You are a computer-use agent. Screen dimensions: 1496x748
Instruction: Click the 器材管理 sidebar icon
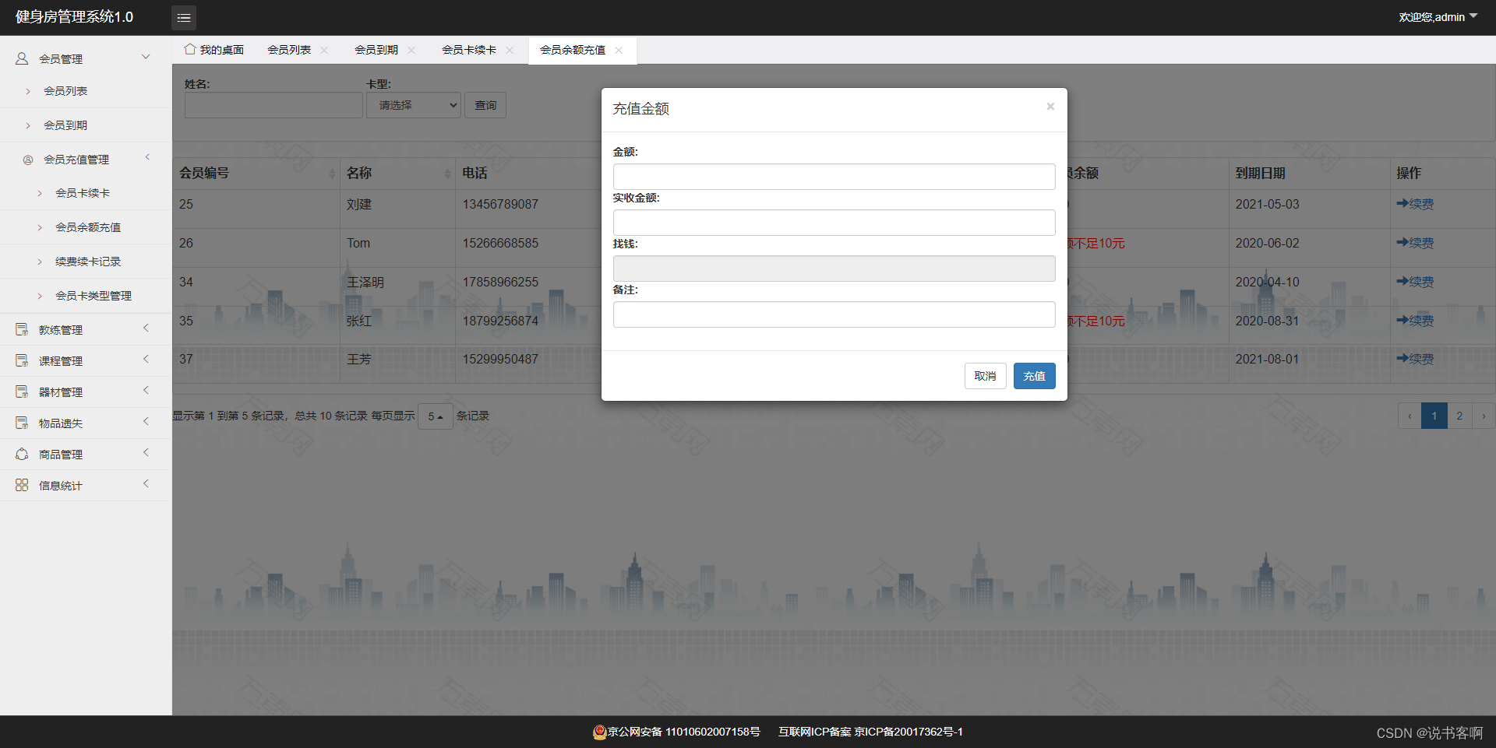click(x=22, y=392)
